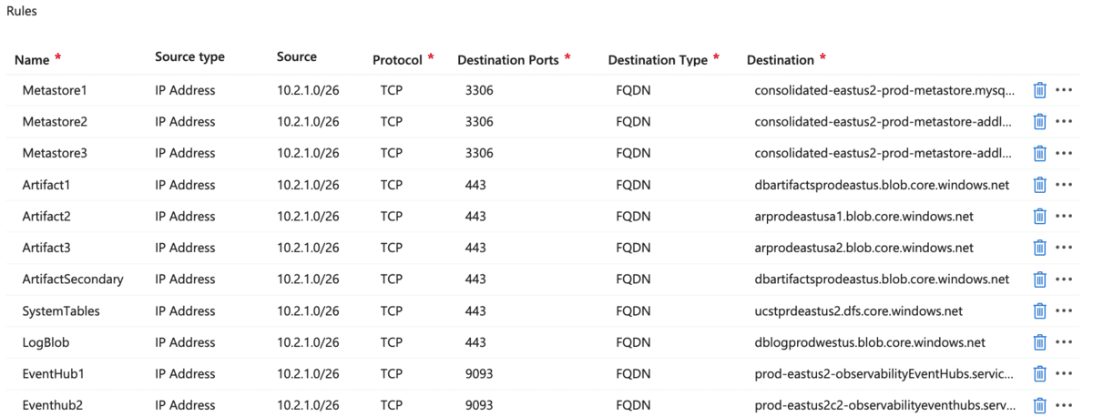Click the FQDN destination type for SystemTables
1093x417 pixels.
(x=633, y=310)
